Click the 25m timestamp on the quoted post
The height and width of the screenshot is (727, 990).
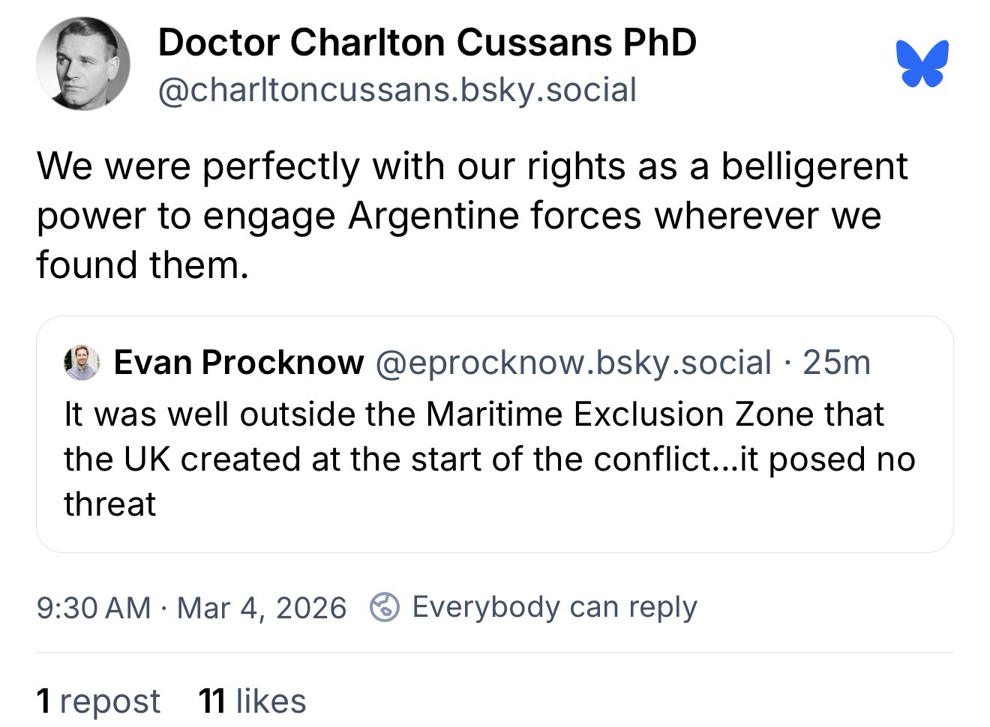pos(836,363)
